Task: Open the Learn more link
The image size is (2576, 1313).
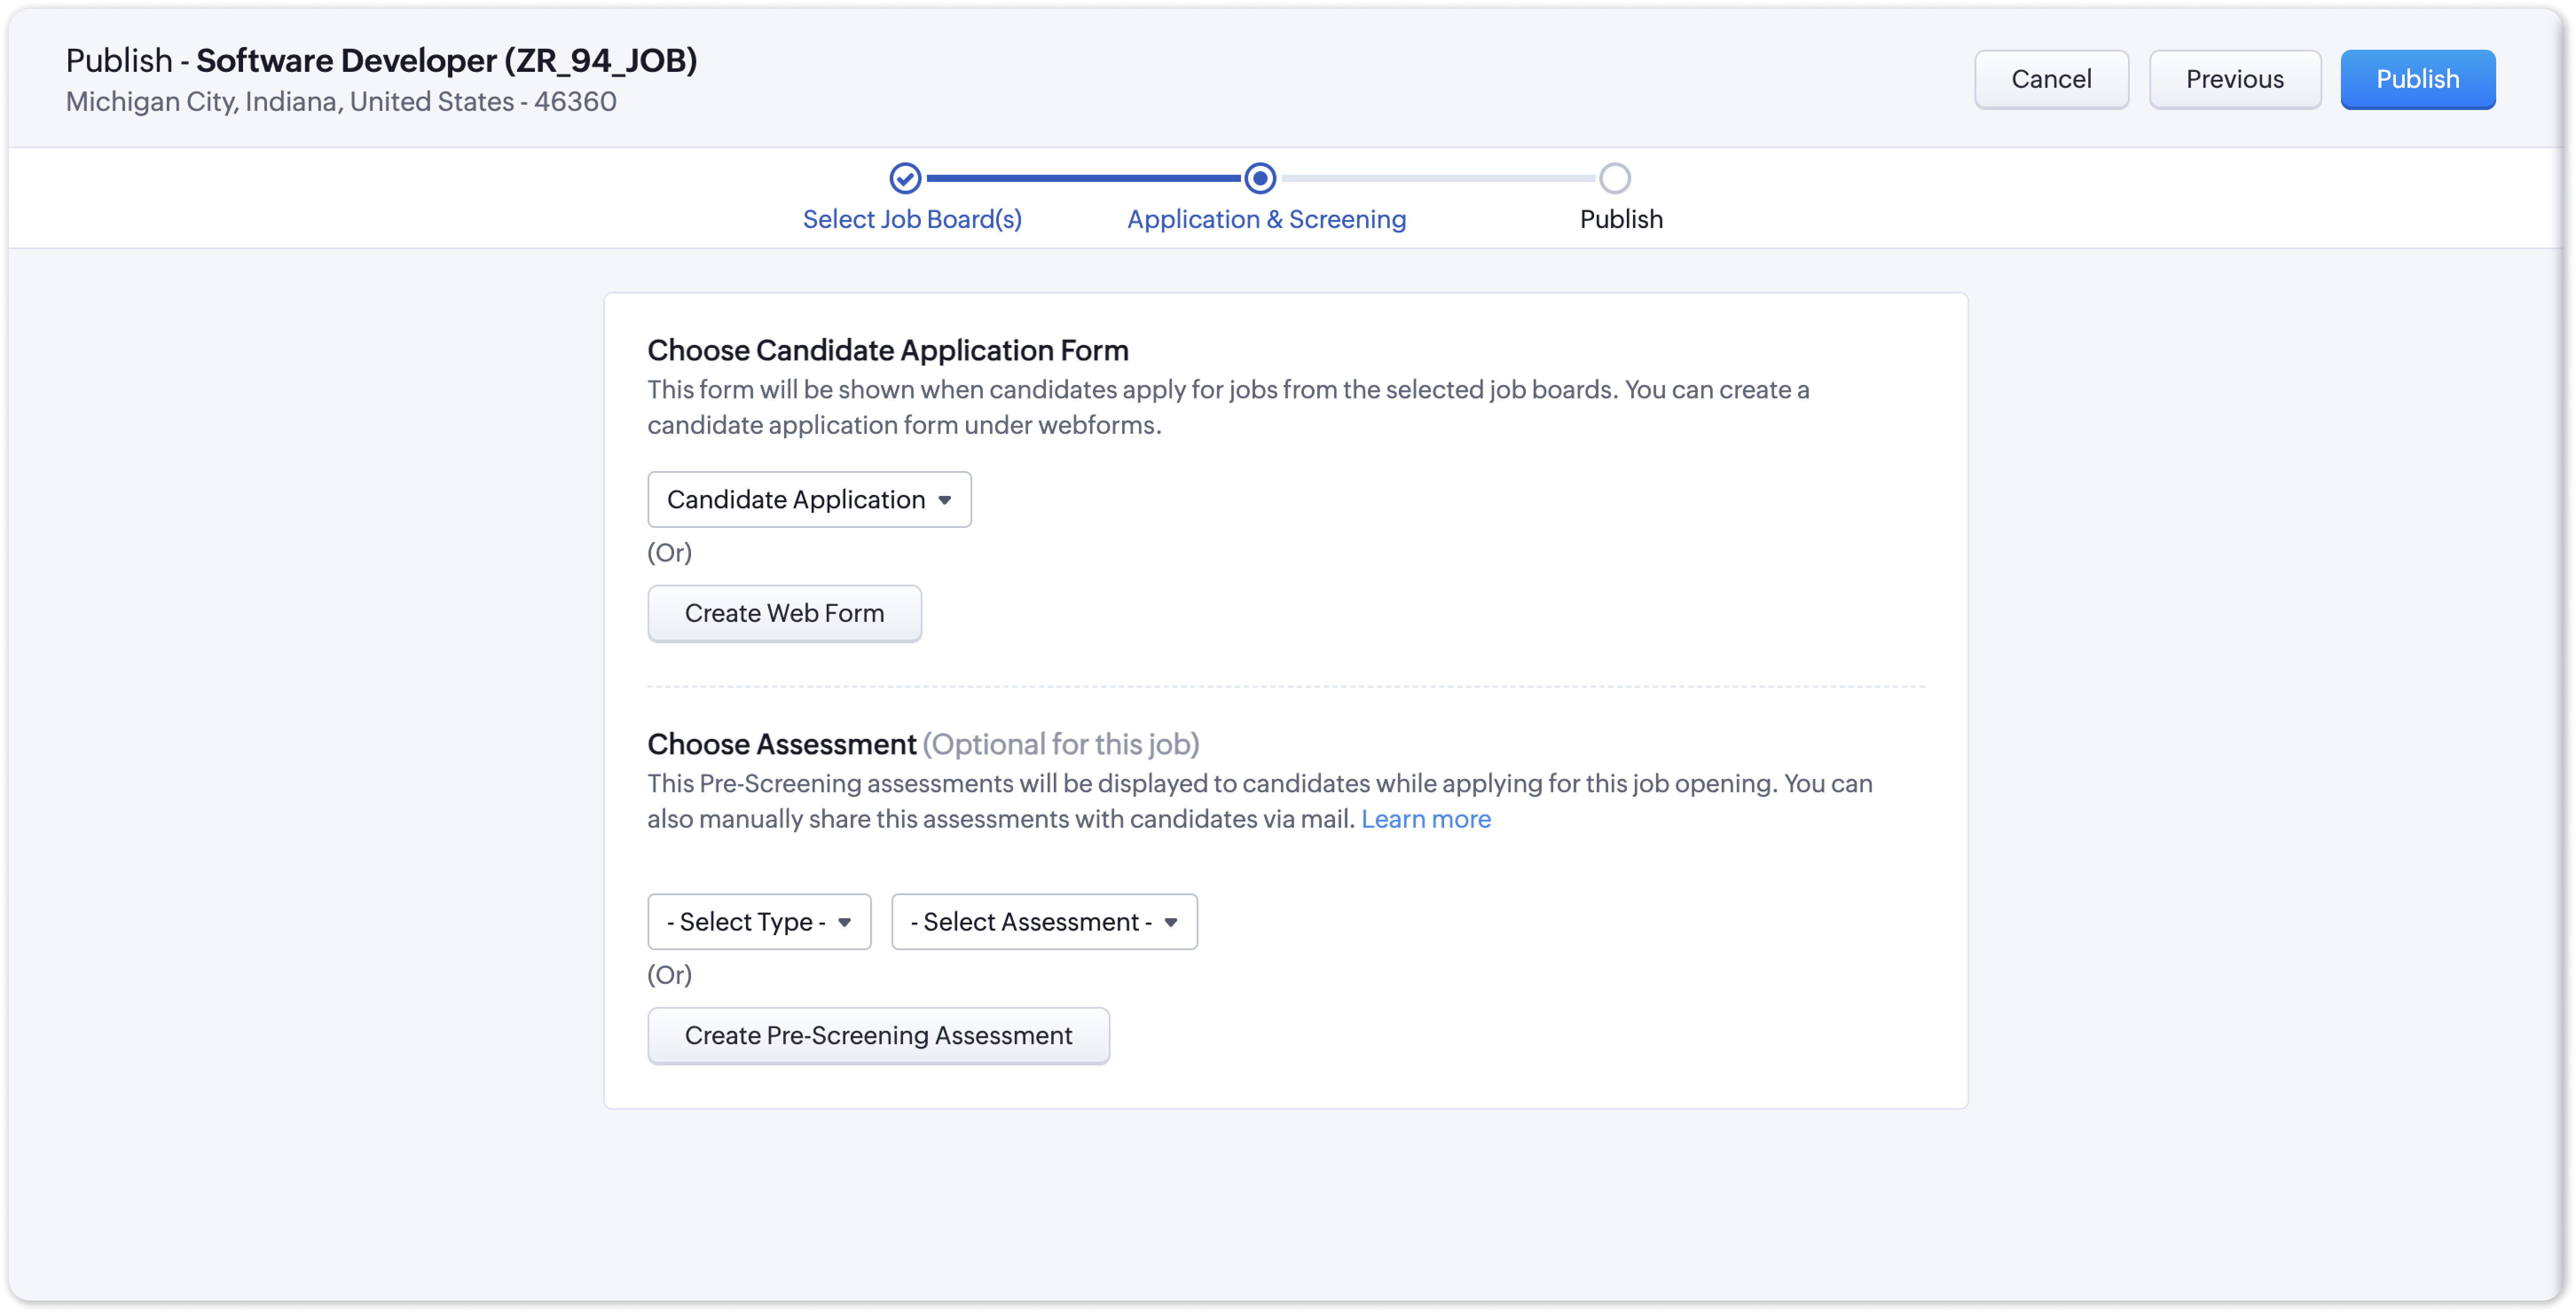Action: (1425, 819)
